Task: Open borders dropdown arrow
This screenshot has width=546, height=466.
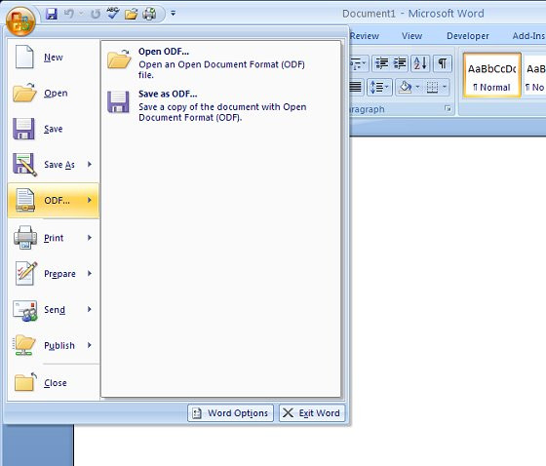Action: tap(445, 87)
